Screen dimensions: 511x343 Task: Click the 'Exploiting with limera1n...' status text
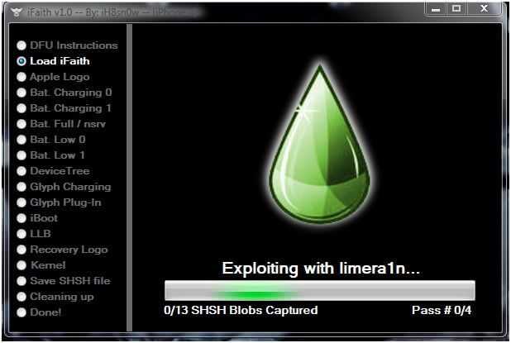pyautogui.click(x=321, y=269)
